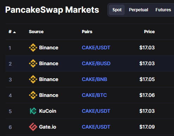Click the KuCoin exchange name
This screenshot has height=136, width=174.
(x=48, y=111)
